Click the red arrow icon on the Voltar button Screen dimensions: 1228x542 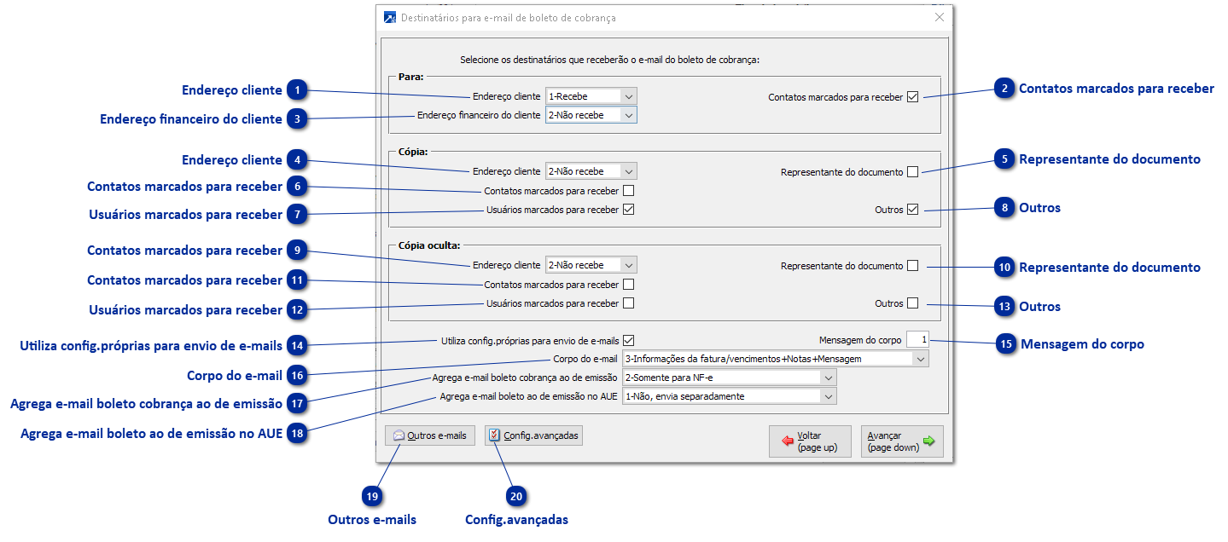[789, 441]
